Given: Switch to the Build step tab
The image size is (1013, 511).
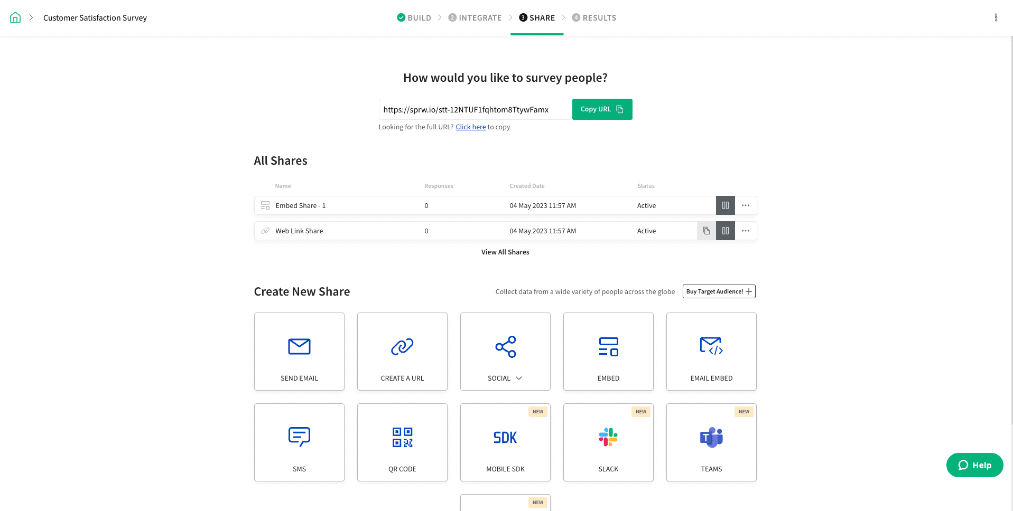Looking at the screenshot, I should pos(414,17).
